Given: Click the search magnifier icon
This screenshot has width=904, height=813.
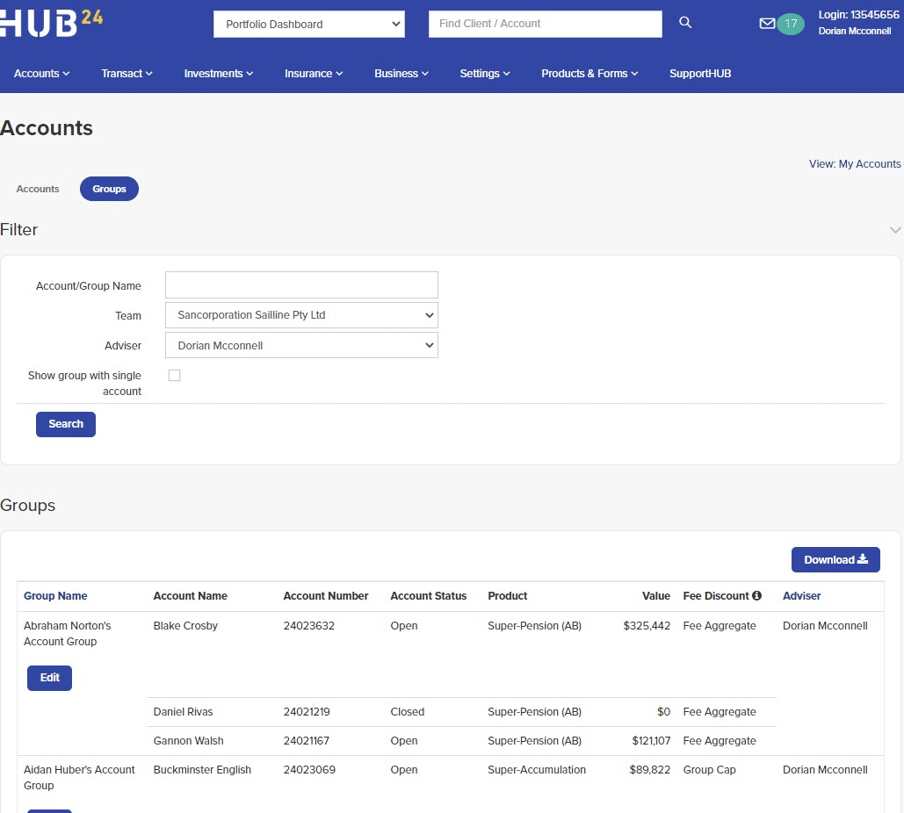Looking at the screenshot, I should point(684,24).
